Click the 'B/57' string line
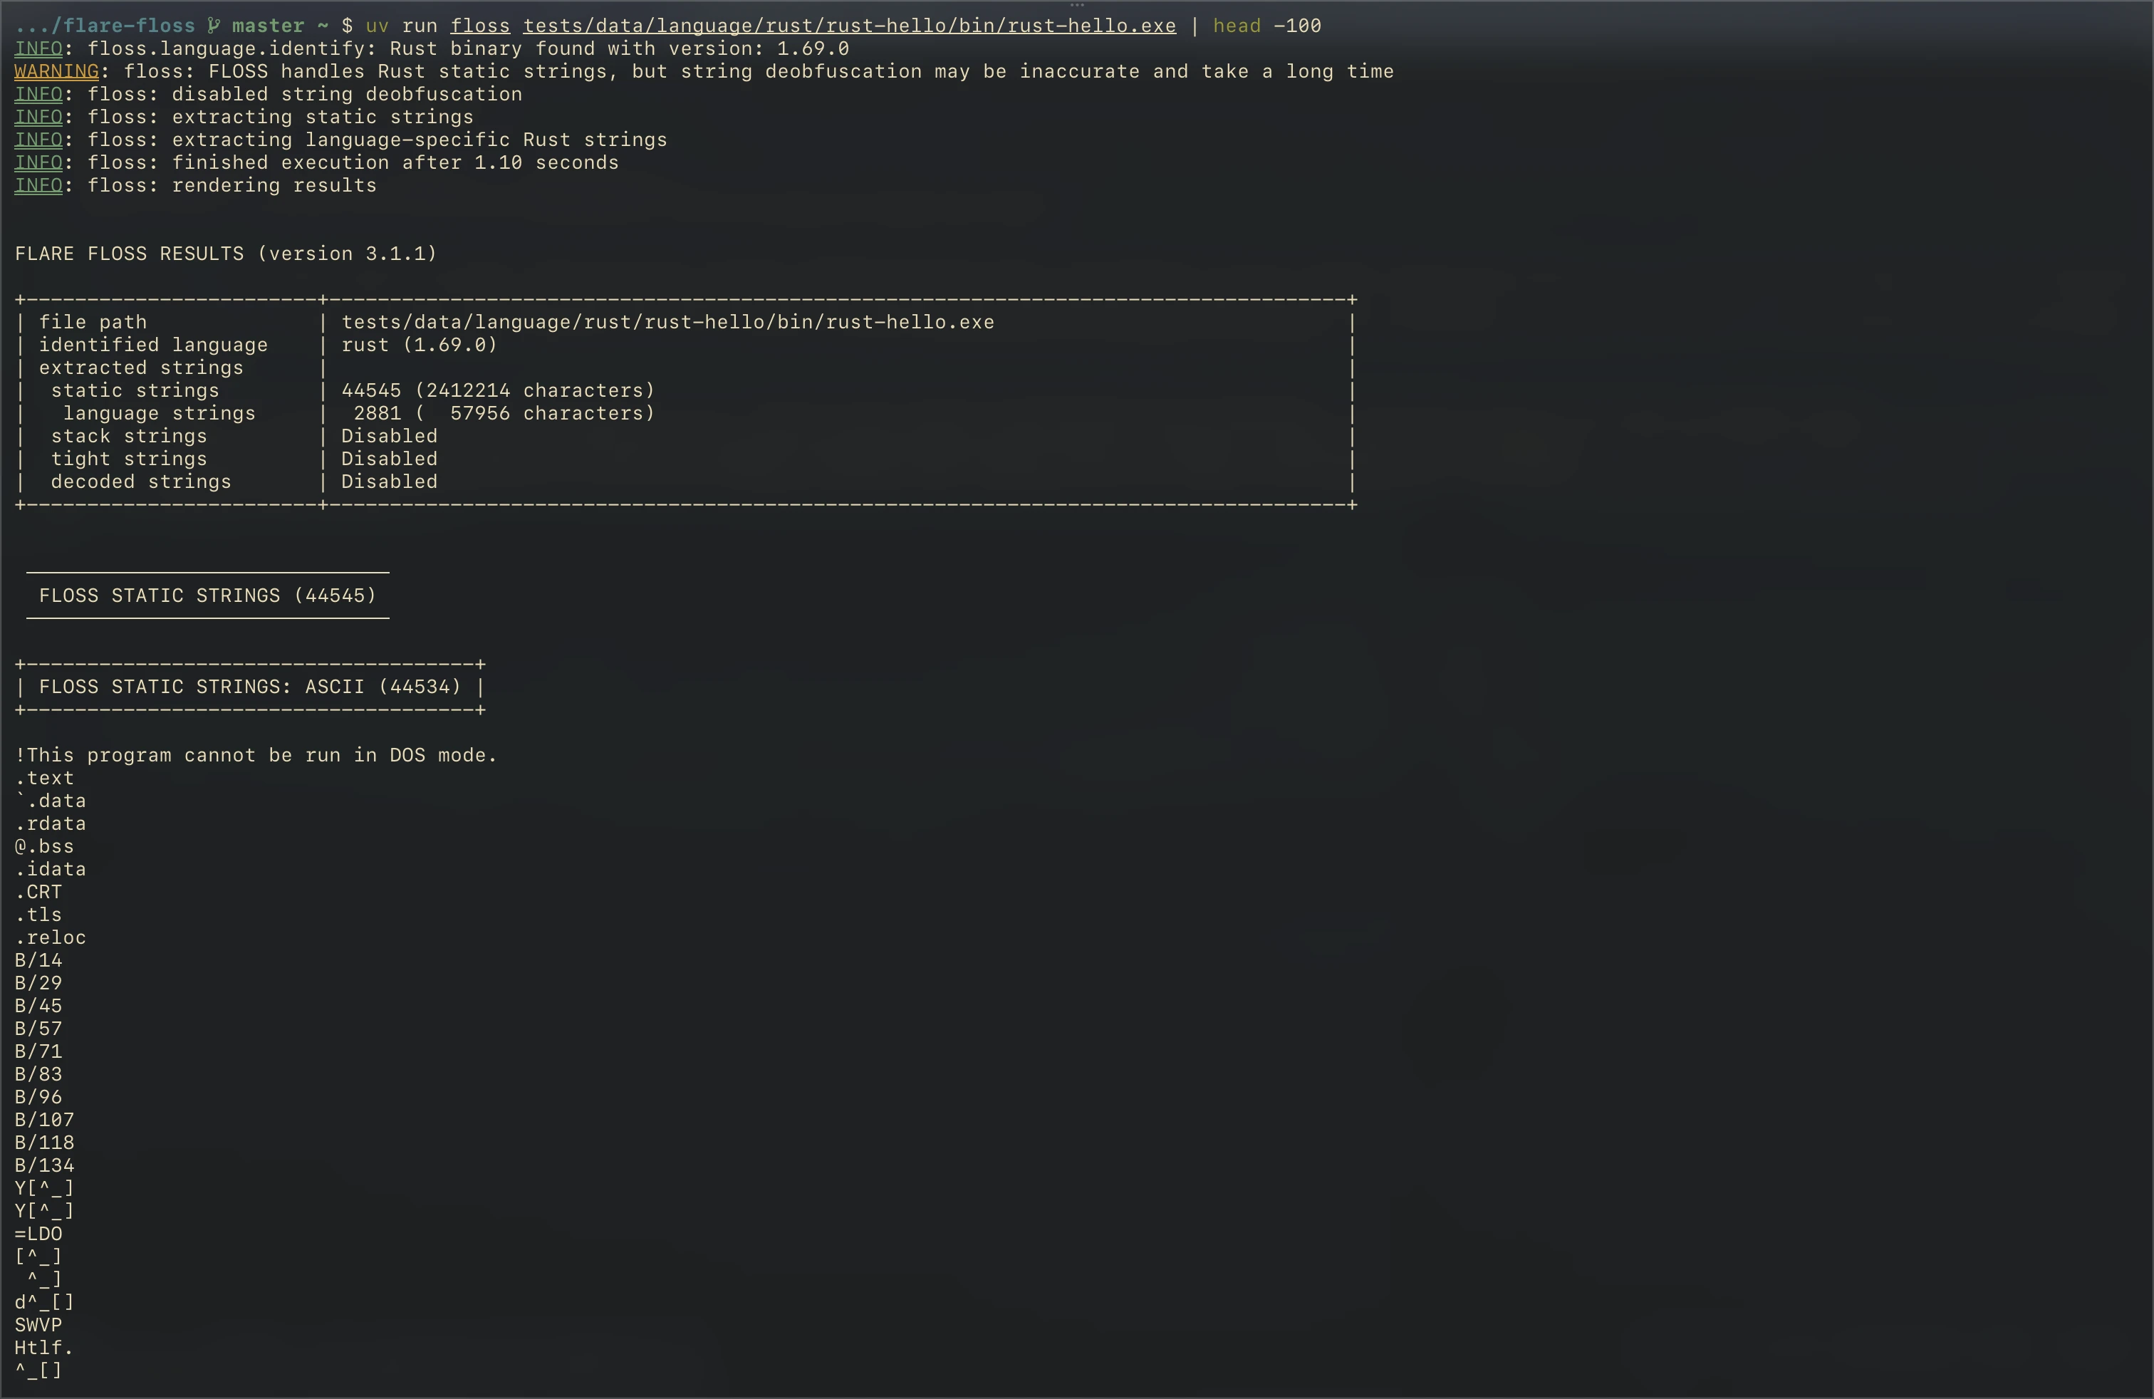This screenshot has width=2154, height=1399. tap(38, 1029)
